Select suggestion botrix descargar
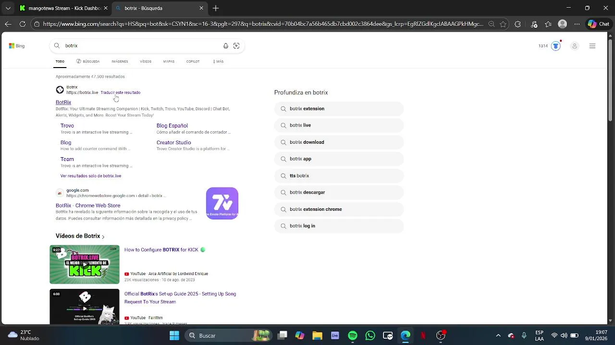Viewport: 615px width, 345px height. (x=339, y=193)
